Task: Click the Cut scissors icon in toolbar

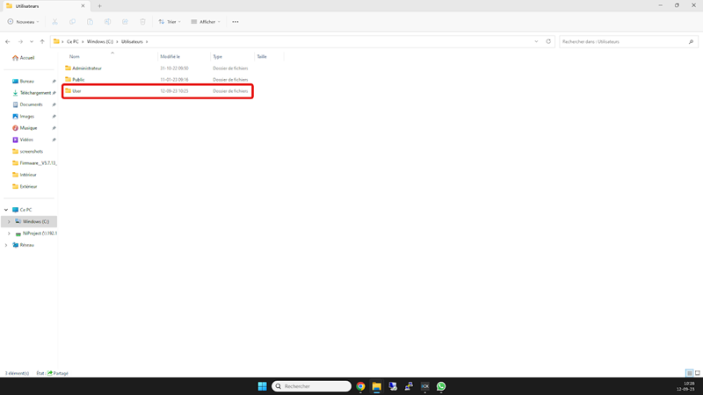Action: 54,22
